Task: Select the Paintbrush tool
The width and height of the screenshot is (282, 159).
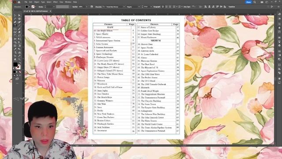Action: tap(19, 29)
